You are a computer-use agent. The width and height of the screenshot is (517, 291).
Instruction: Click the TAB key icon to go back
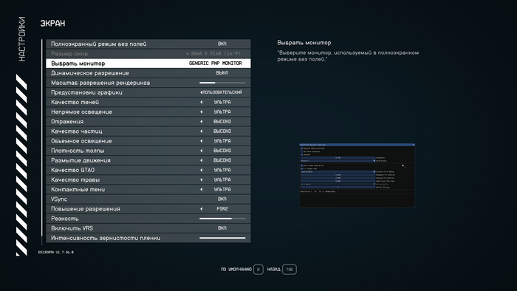click(290, 270)
